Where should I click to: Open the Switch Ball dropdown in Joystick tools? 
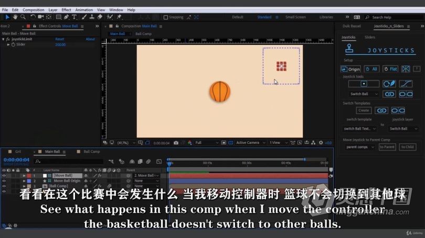click(364, 94)
